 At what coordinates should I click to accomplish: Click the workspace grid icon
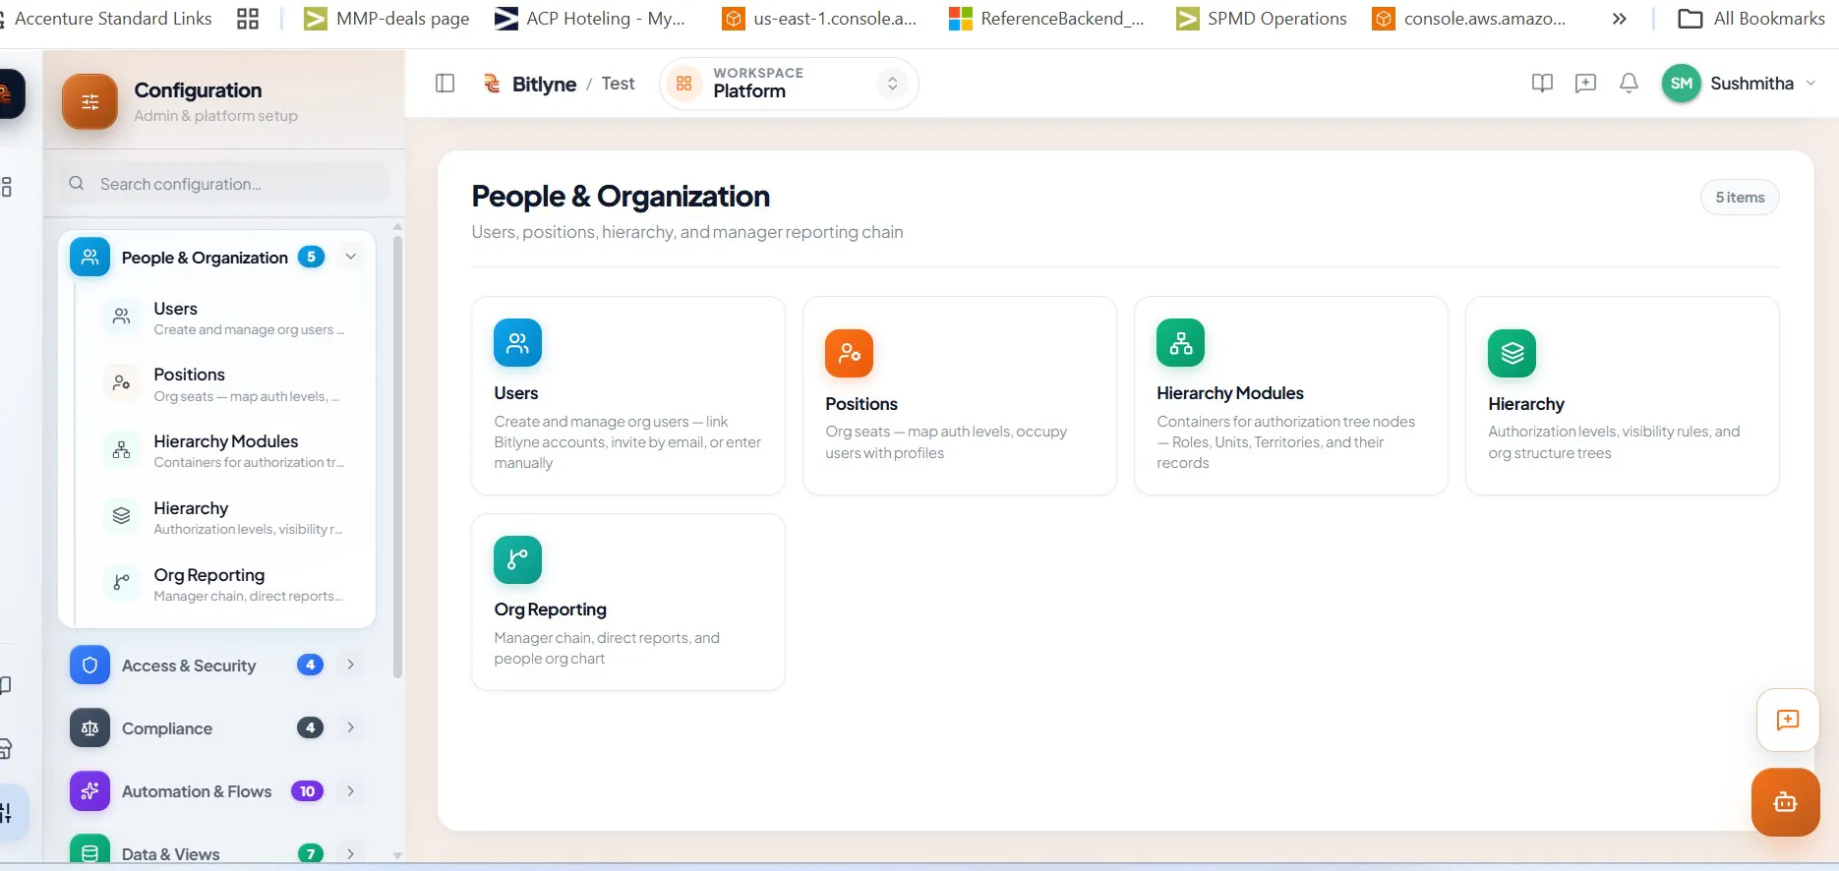tap(684, 84)
